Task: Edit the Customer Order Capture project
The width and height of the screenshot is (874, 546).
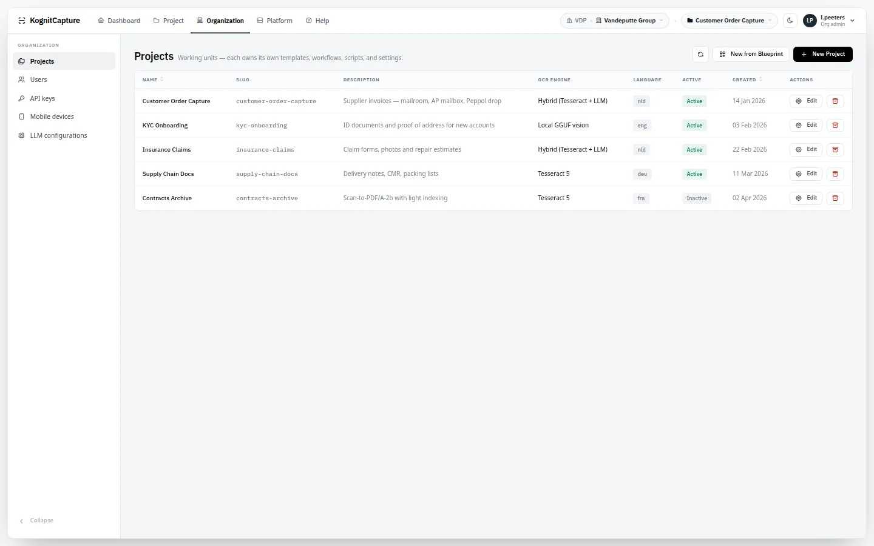Action: (x=806, y=101)
